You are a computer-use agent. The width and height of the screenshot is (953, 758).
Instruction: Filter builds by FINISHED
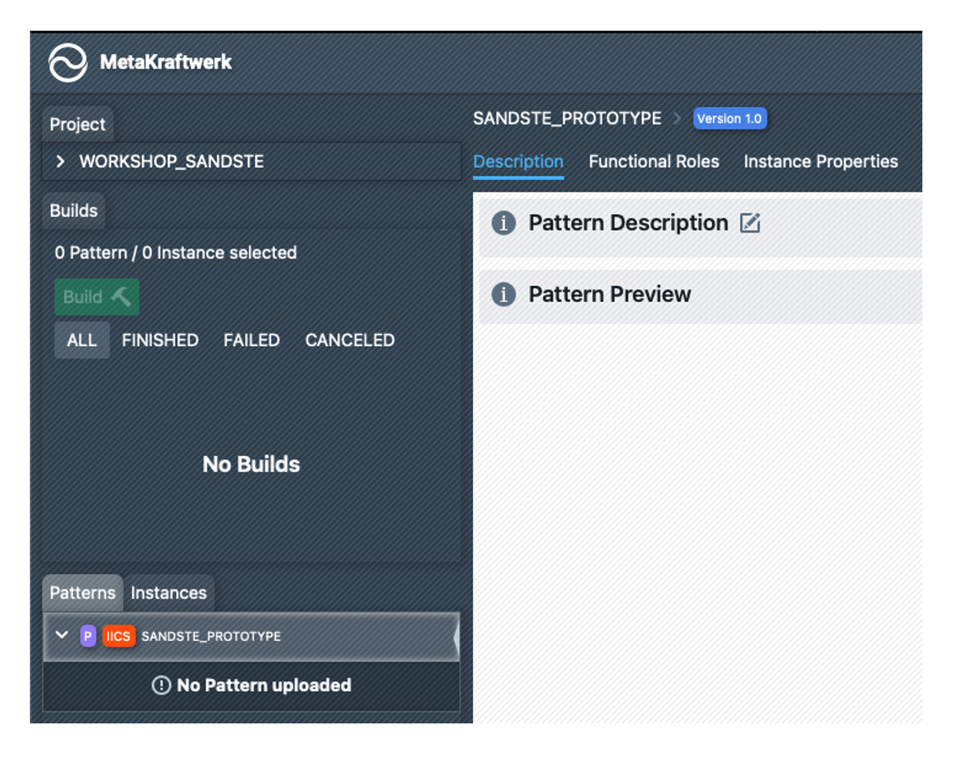click(159, 340)
